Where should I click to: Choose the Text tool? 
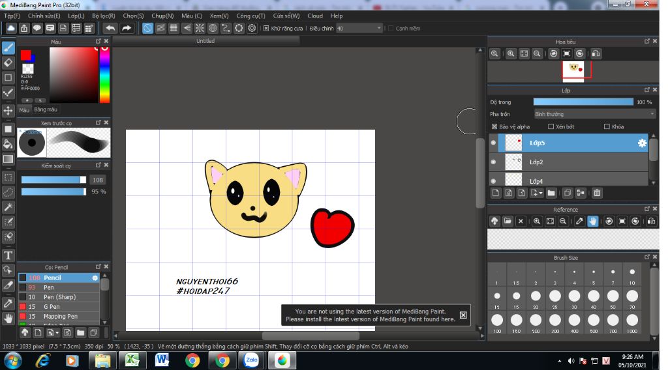(8, 255)
